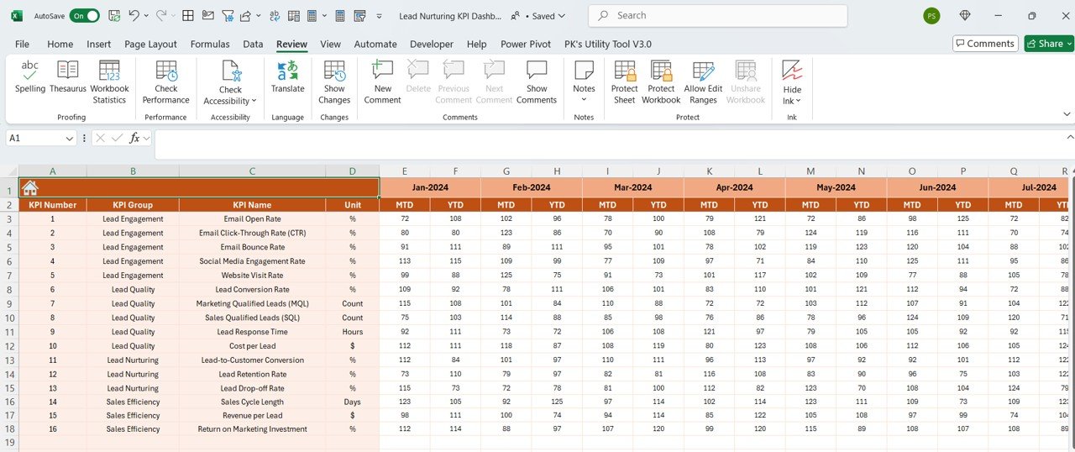The width and height of the screenshot is (1075, 452).
Task: Open Allow Edit Ranges
Action: pos(703,82)
